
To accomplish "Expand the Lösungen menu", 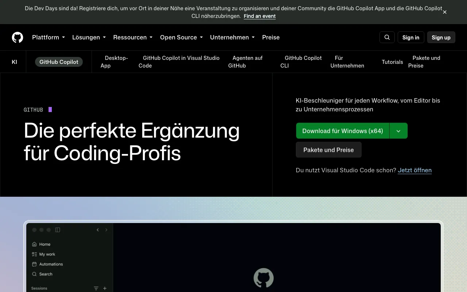I will coord(89,37).
